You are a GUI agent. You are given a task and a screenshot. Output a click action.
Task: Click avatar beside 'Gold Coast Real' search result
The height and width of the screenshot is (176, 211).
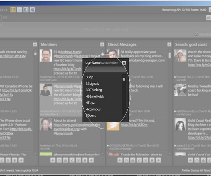180,124
